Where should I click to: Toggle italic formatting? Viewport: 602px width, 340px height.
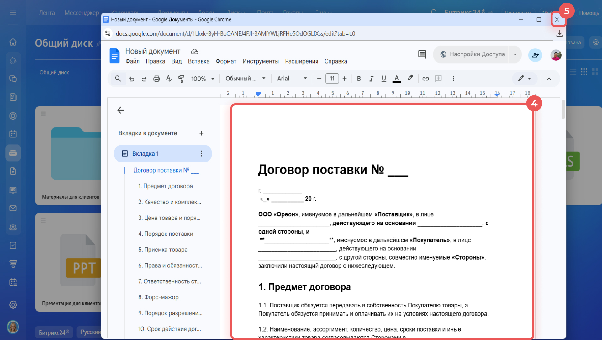tap(371, 79)
